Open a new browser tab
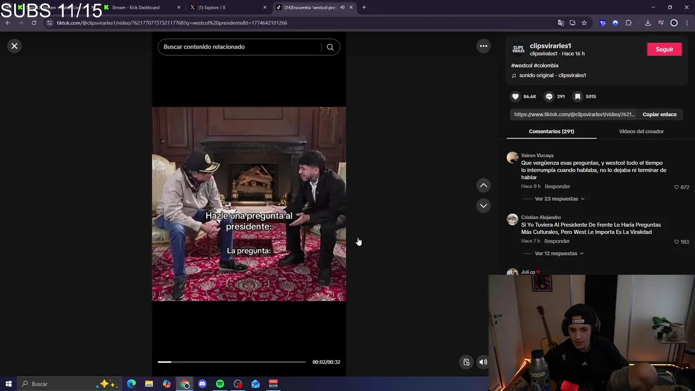This screenshot has height=391, width=695. 364,8
